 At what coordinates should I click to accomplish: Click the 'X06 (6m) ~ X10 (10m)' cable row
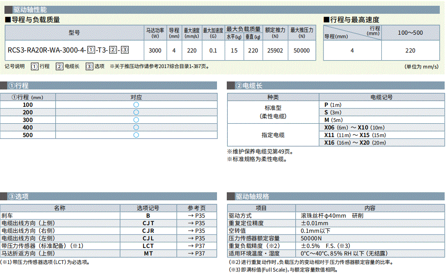[354, 128]
